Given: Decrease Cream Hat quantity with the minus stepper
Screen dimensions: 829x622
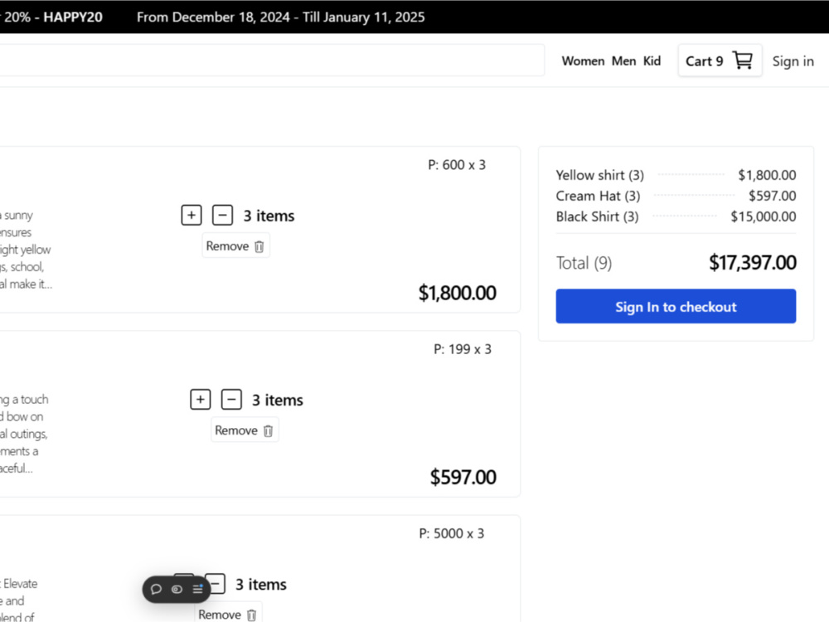Looking at the screenshot, I should pos(231,399).
